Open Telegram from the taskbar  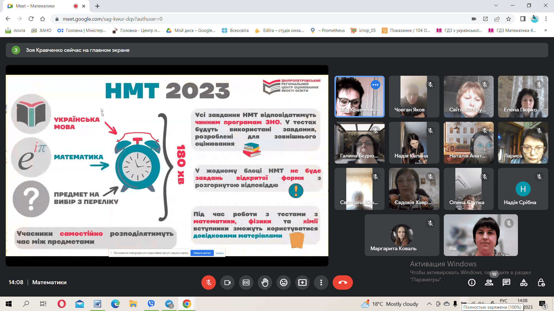point(169,304)
